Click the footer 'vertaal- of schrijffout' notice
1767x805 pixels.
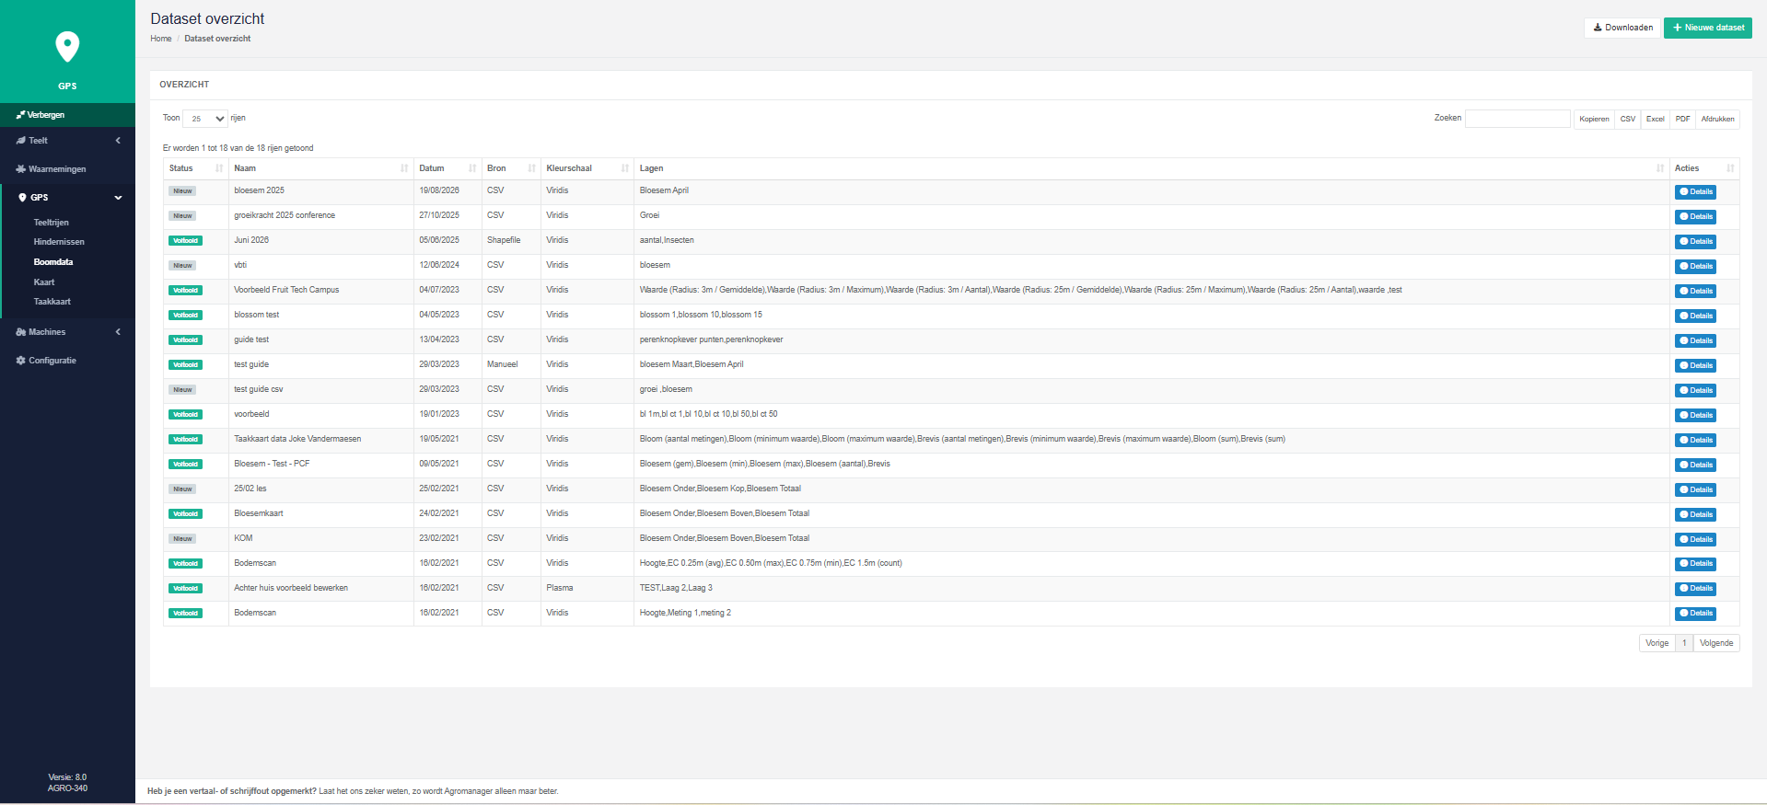click(x=353, y=791)
